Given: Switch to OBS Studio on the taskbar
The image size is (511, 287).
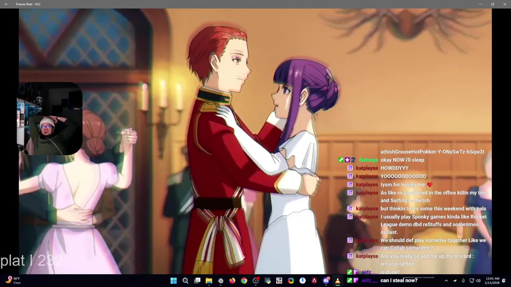Looking at the screenshot, I should [x=256, y=281].
